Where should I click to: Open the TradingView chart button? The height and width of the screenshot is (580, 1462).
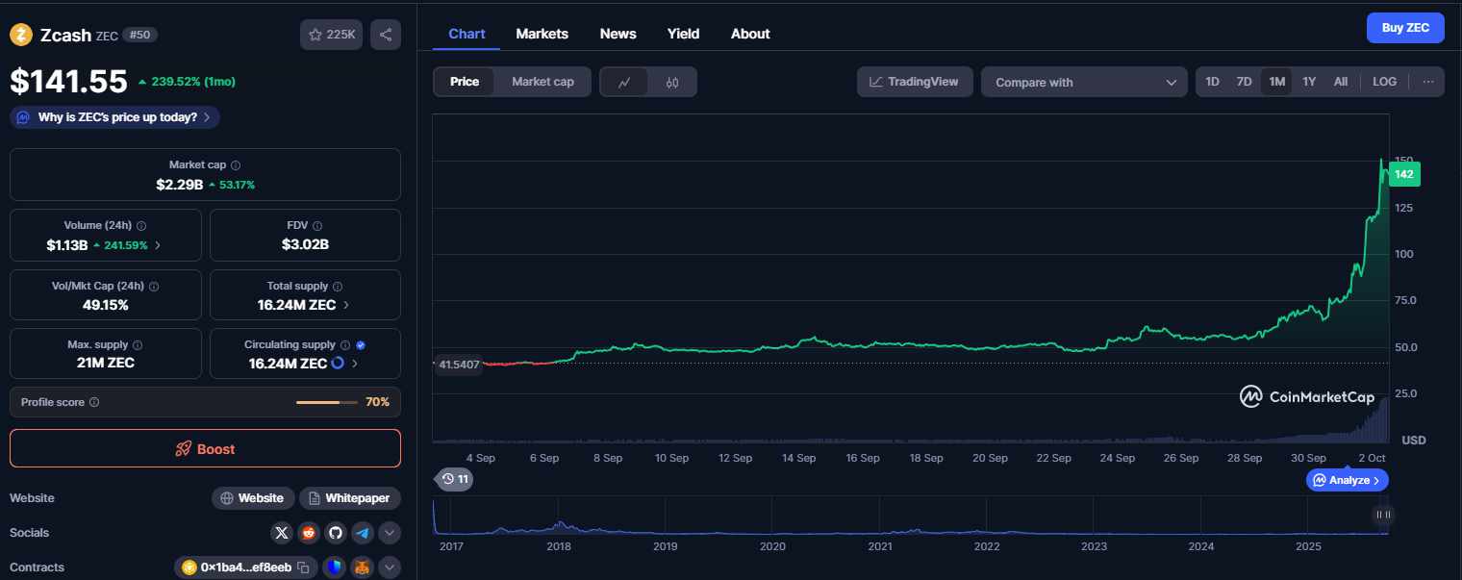tap(915, 82)
